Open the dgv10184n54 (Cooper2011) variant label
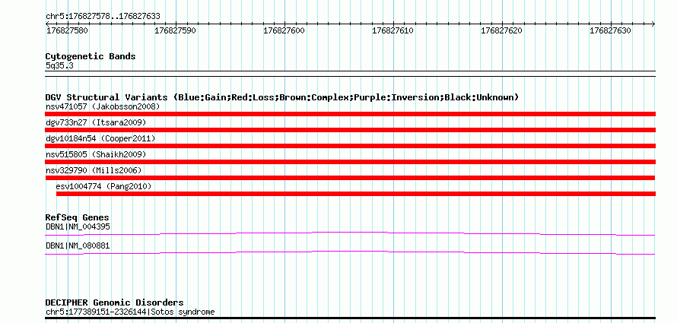Image resolution: width=677 pixels, height=323 pixels. coord(100,138)
